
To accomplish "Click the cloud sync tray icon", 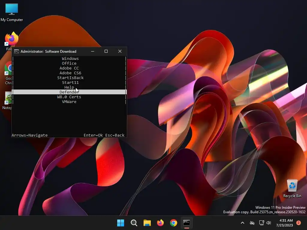I will 252,223.
